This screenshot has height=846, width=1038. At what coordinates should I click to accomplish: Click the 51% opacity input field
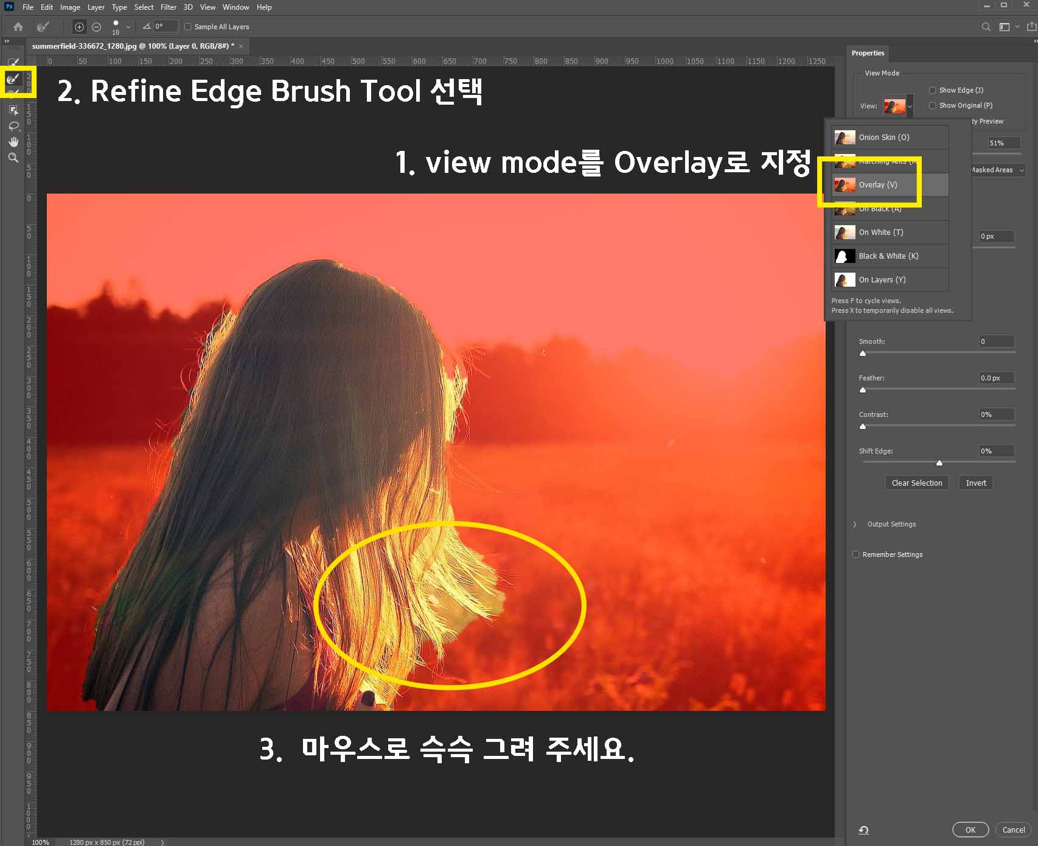[1004, 143]
